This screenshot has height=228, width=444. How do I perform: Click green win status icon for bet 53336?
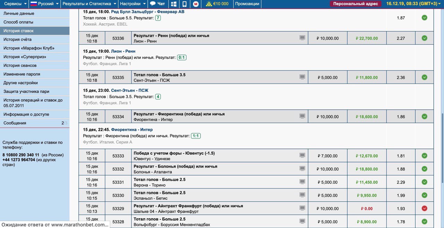click(424, 38)
